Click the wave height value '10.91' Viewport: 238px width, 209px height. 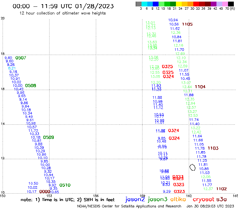[15, 79]
